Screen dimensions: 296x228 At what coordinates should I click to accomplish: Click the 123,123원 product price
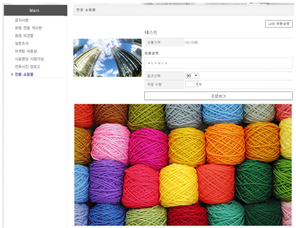point(191,42)
